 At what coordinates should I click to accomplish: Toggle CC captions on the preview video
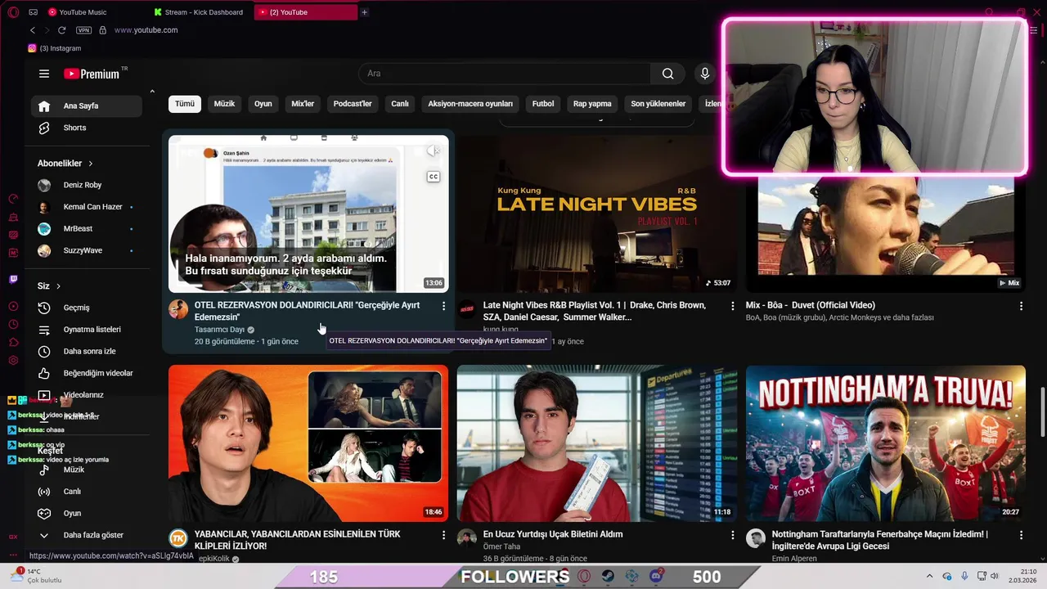tap(434, 177)
